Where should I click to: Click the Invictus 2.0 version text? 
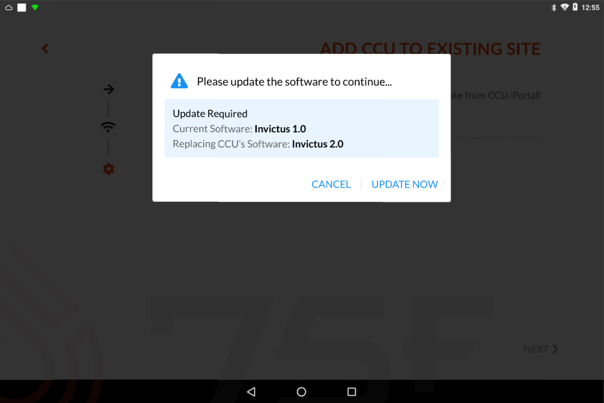pyautogui.click(x=317, y=144)
